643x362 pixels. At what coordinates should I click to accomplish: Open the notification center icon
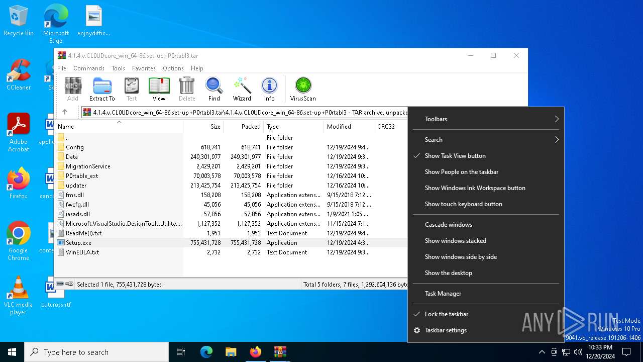coord(626,352)
